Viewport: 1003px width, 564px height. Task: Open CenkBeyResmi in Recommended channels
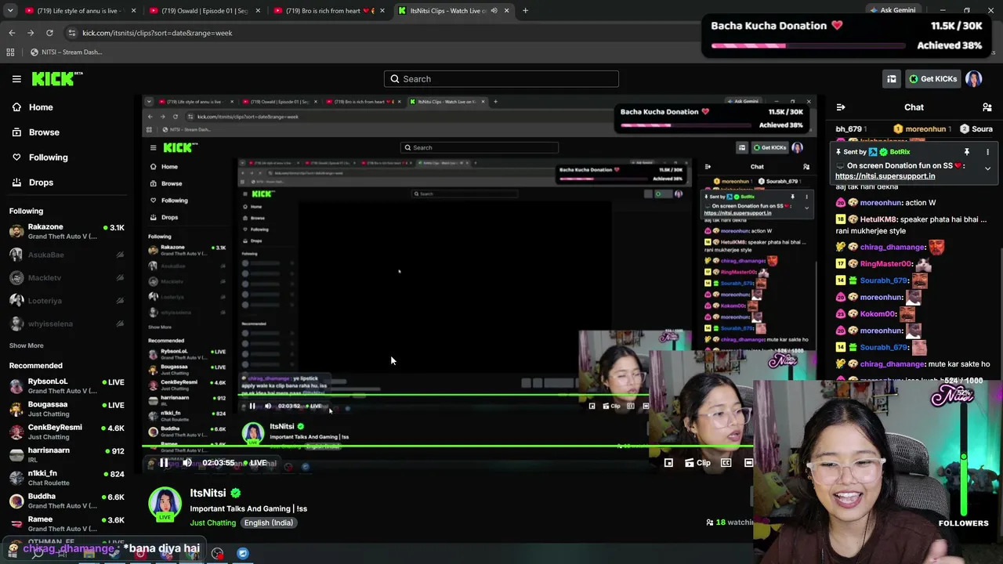(x=67, y=432)
